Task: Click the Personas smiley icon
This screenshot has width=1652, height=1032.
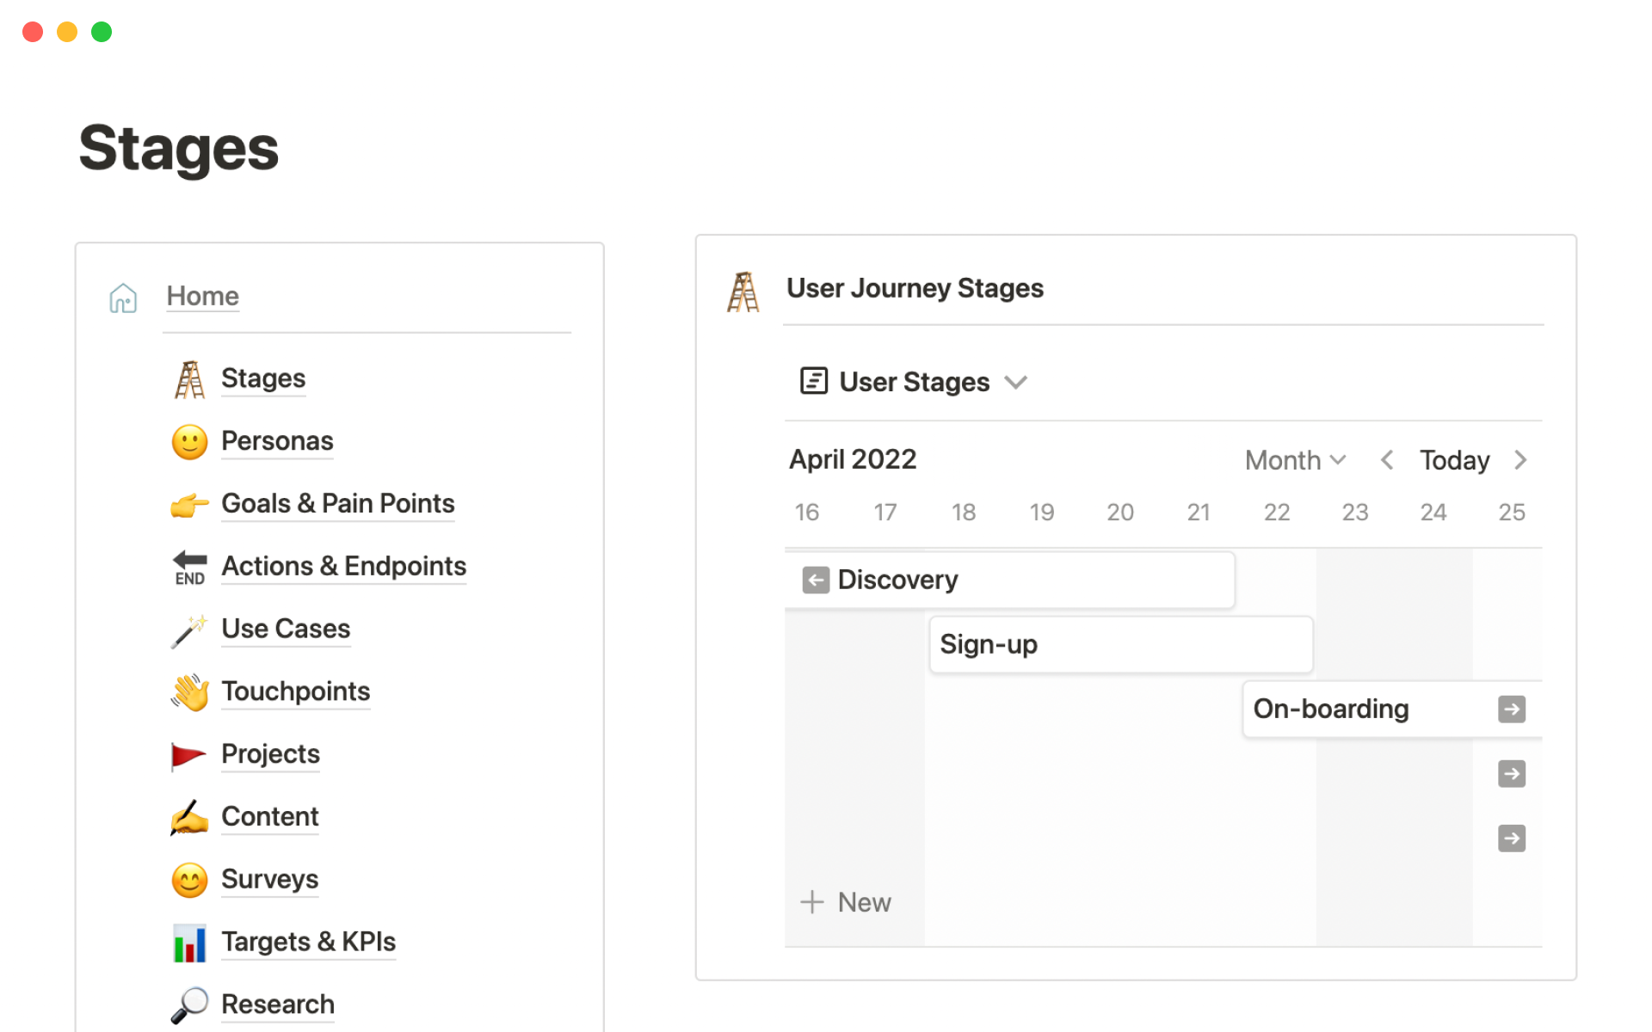Action: click(189, 441)
